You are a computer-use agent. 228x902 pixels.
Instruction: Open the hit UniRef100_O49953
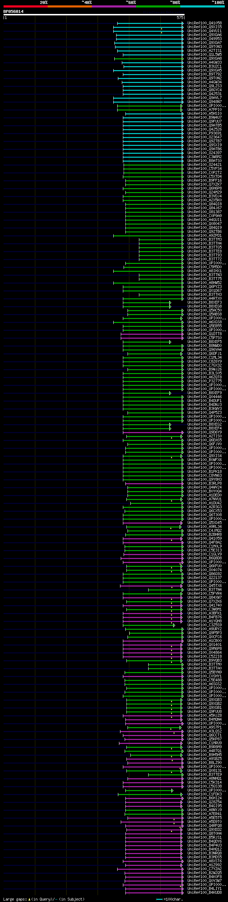coord(204,39)
